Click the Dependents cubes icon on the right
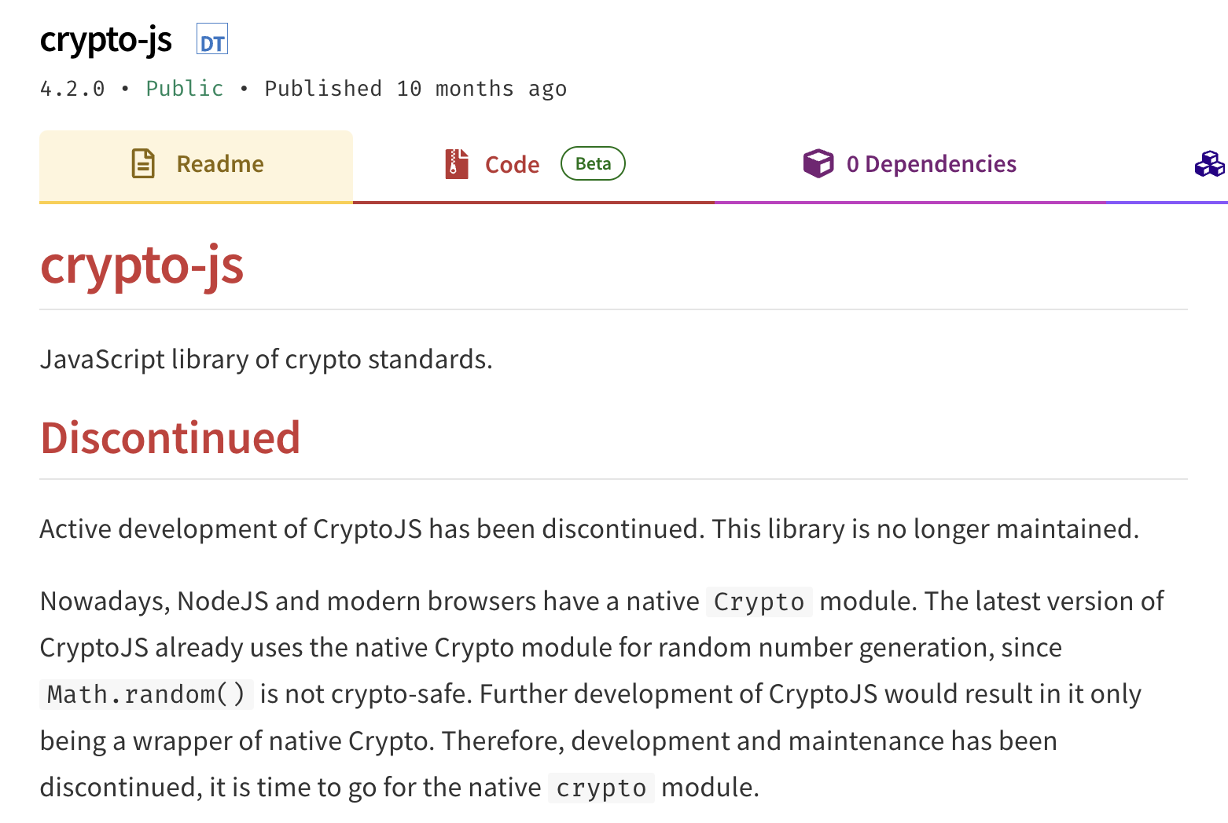 tap(1208, 164)
